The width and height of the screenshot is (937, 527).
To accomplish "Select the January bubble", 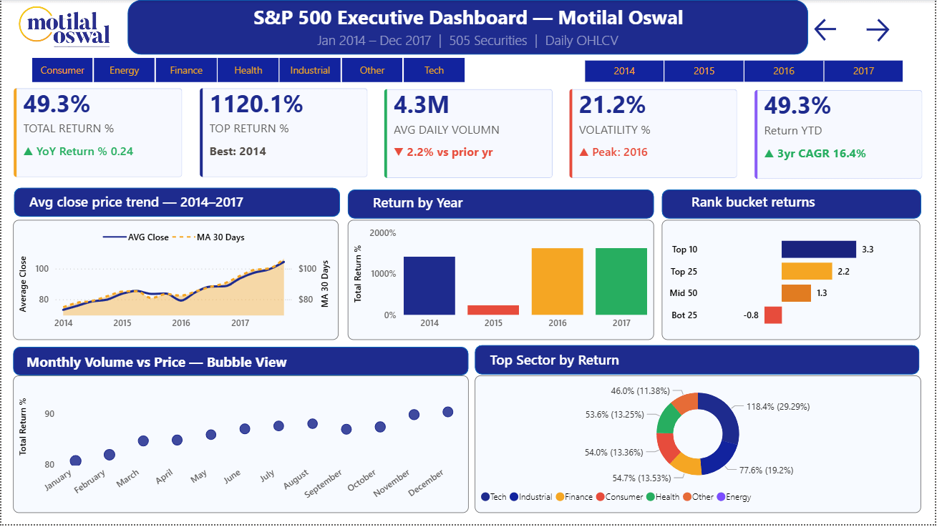I will tap(76, 461).
